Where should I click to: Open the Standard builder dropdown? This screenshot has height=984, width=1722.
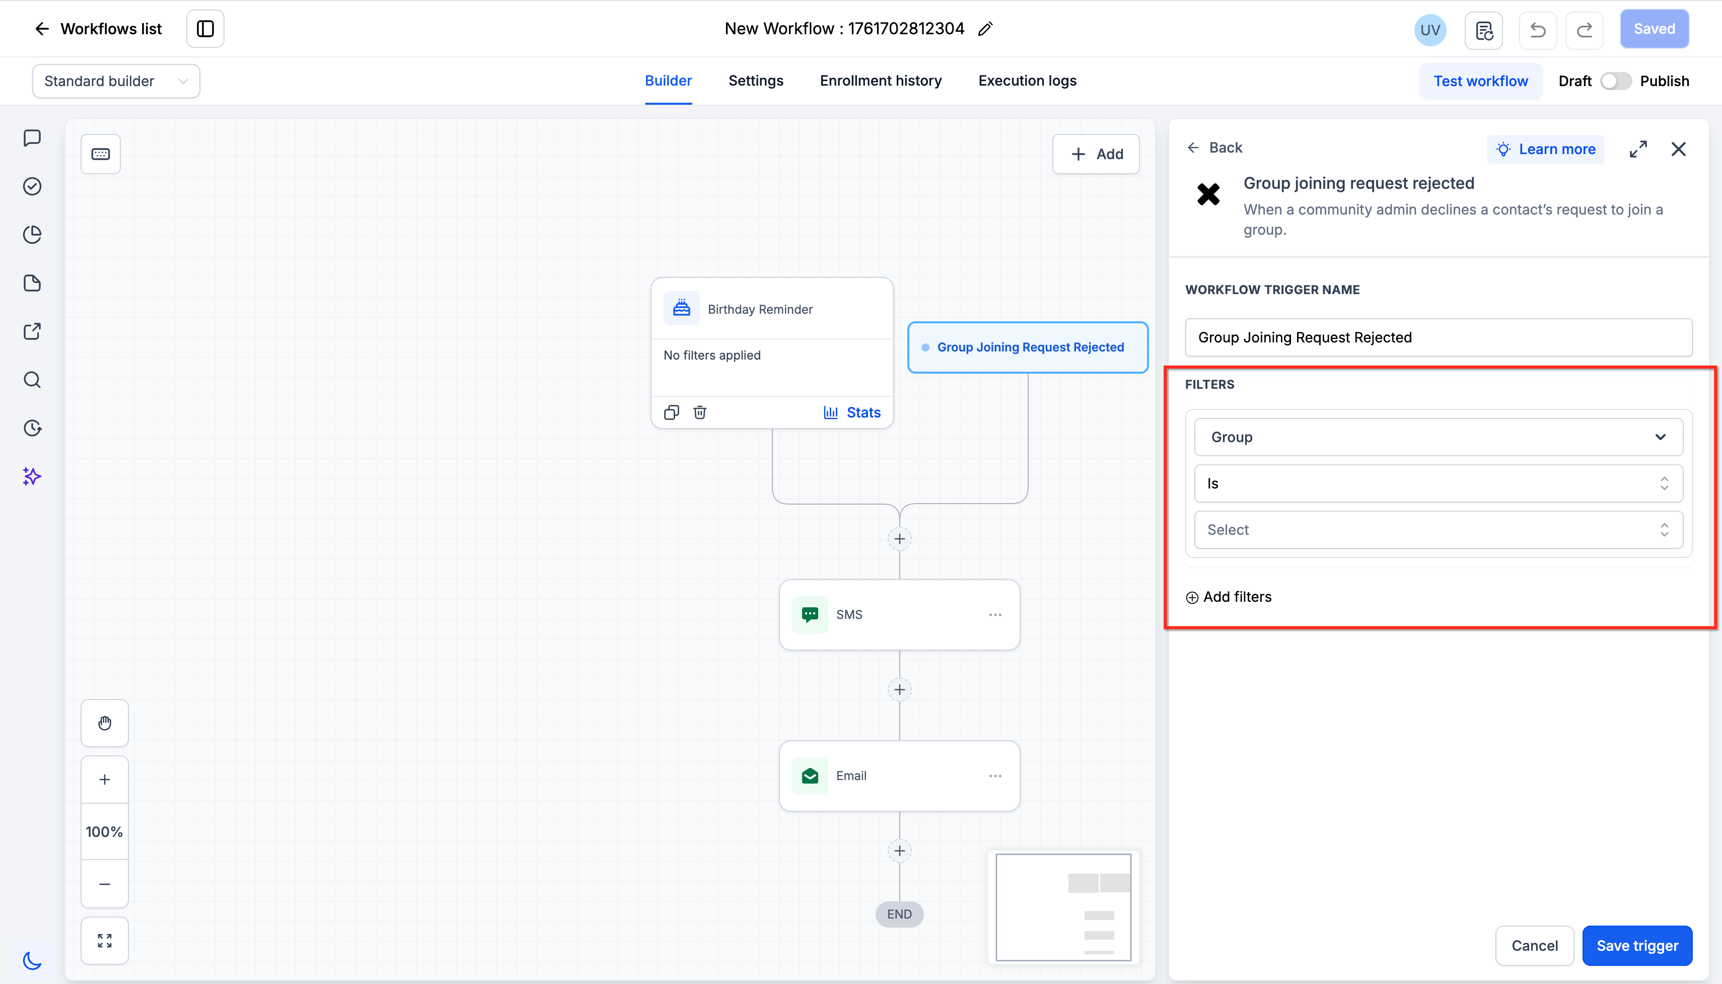pos(116,81)
